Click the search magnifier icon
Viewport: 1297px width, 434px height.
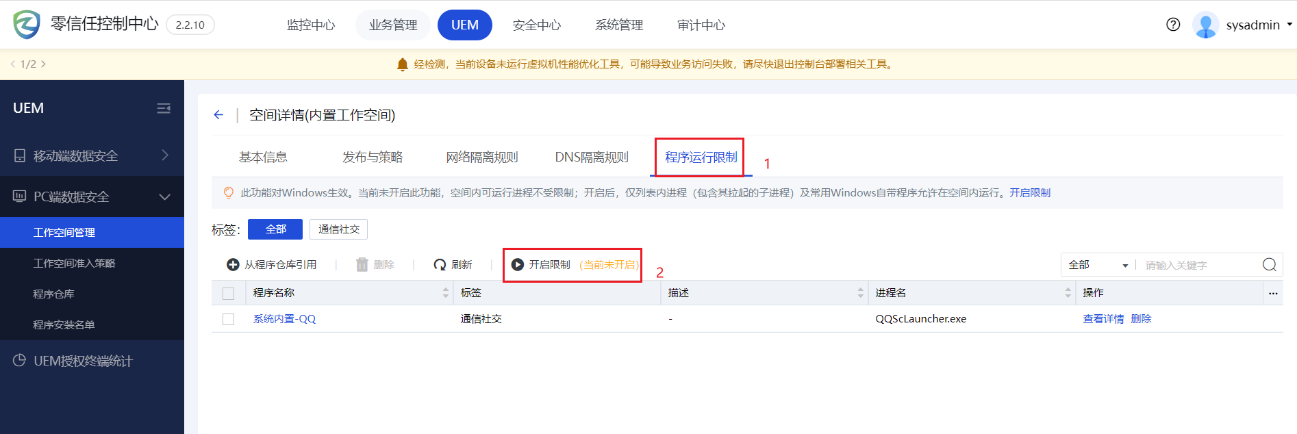pos(1269,265)
